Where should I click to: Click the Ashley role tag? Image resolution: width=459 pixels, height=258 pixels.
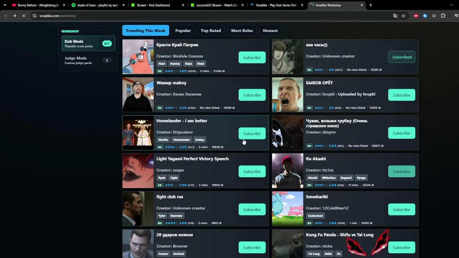pyautogui.click(x=200, y=140)
